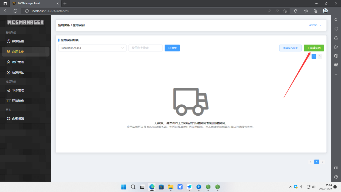Click 控制面板 breadcrumb text
341x192 pixels.
tap(64, 25)
